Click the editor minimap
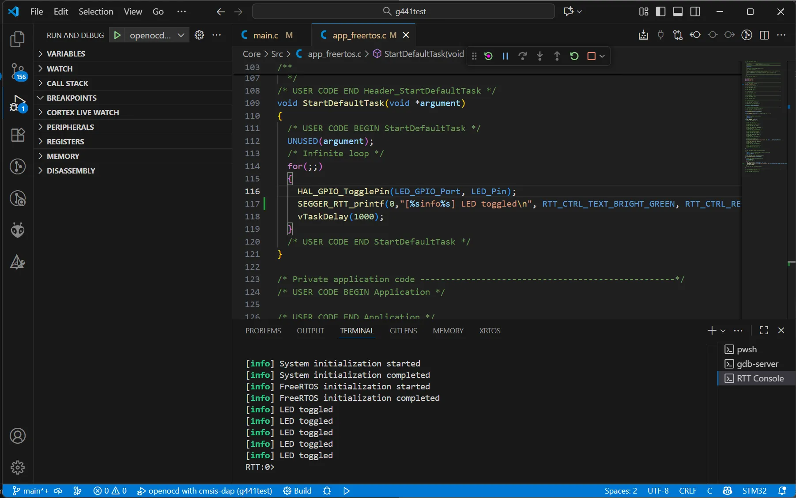Image resolution: width=796 pixels, height=498 pixels. coord(766,190)
